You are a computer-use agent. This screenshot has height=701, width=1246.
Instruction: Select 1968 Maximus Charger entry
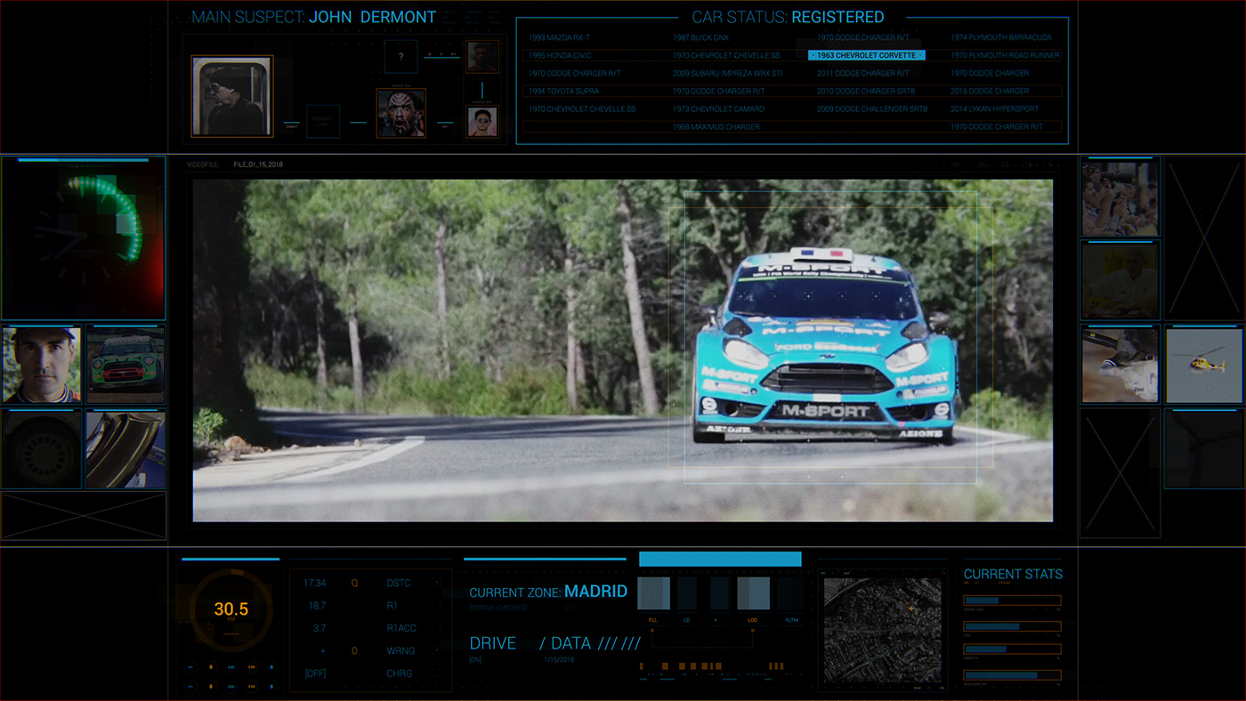716,127
